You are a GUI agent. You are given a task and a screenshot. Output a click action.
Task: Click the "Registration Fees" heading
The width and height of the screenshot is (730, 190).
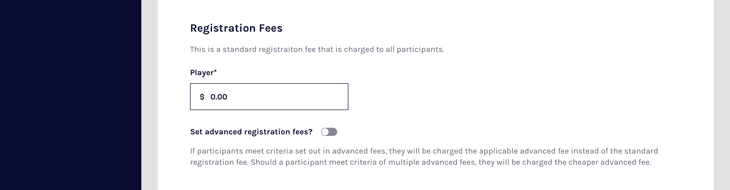236,28
